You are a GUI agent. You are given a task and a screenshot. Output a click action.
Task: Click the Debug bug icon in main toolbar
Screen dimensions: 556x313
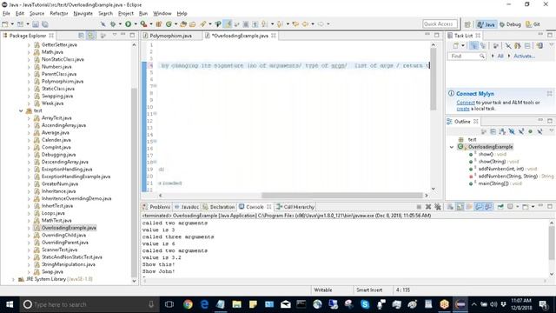[x=113, y=23]
